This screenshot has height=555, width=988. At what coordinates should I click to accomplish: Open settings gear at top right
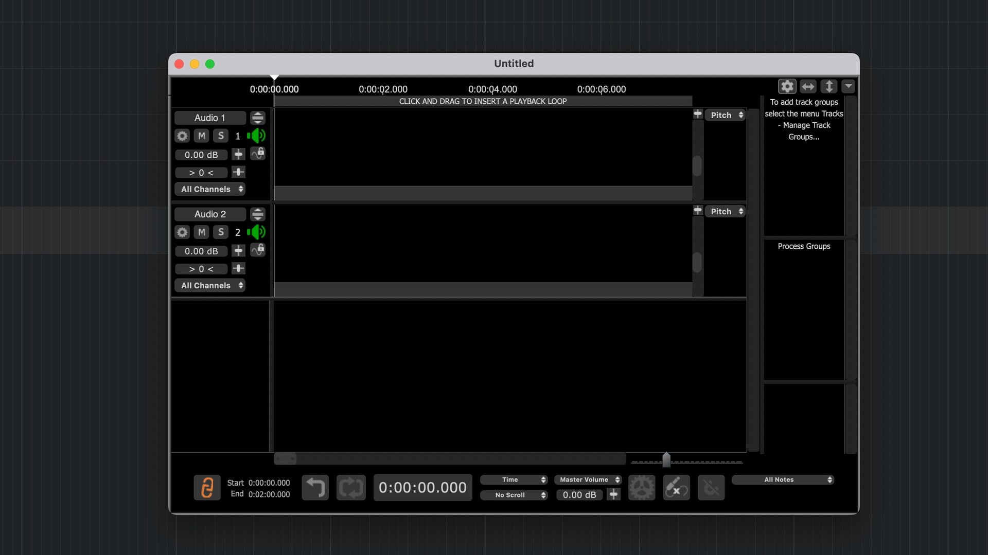click(787, 86)
